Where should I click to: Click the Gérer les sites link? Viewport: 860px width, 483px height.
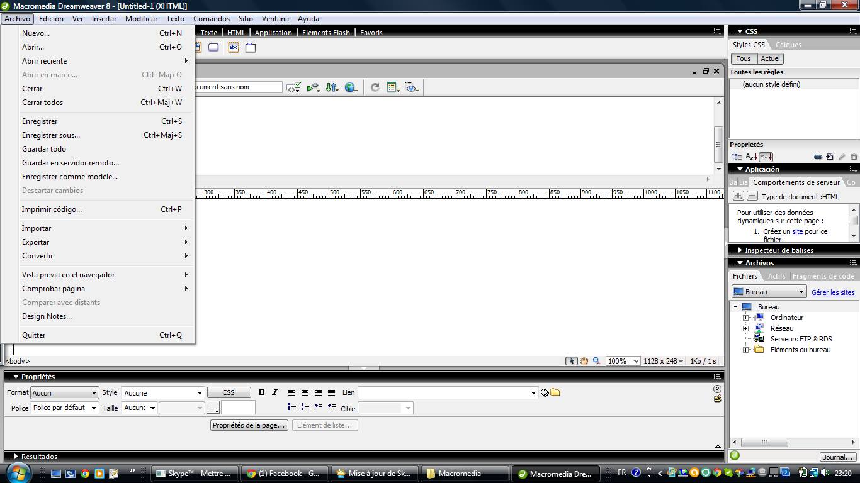point(833,292)
